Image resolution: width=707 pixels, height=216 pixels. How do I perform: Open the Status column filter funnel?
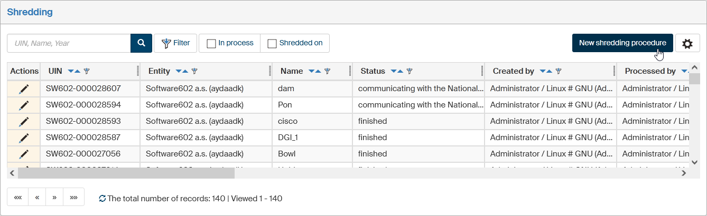coord(409,71)
